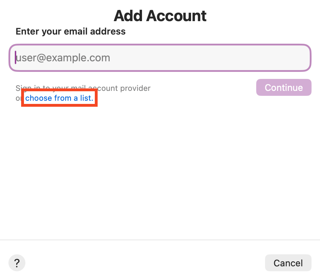Click the word 'list.' in the blue link
320x279 pixels.
click(x=87, y=98)
